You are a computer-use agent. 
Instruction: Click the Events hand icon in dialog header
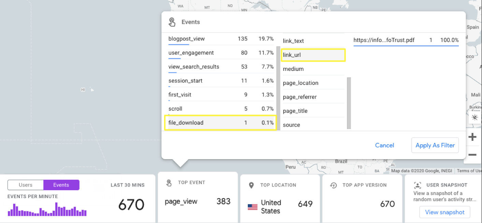click(172, 22)
